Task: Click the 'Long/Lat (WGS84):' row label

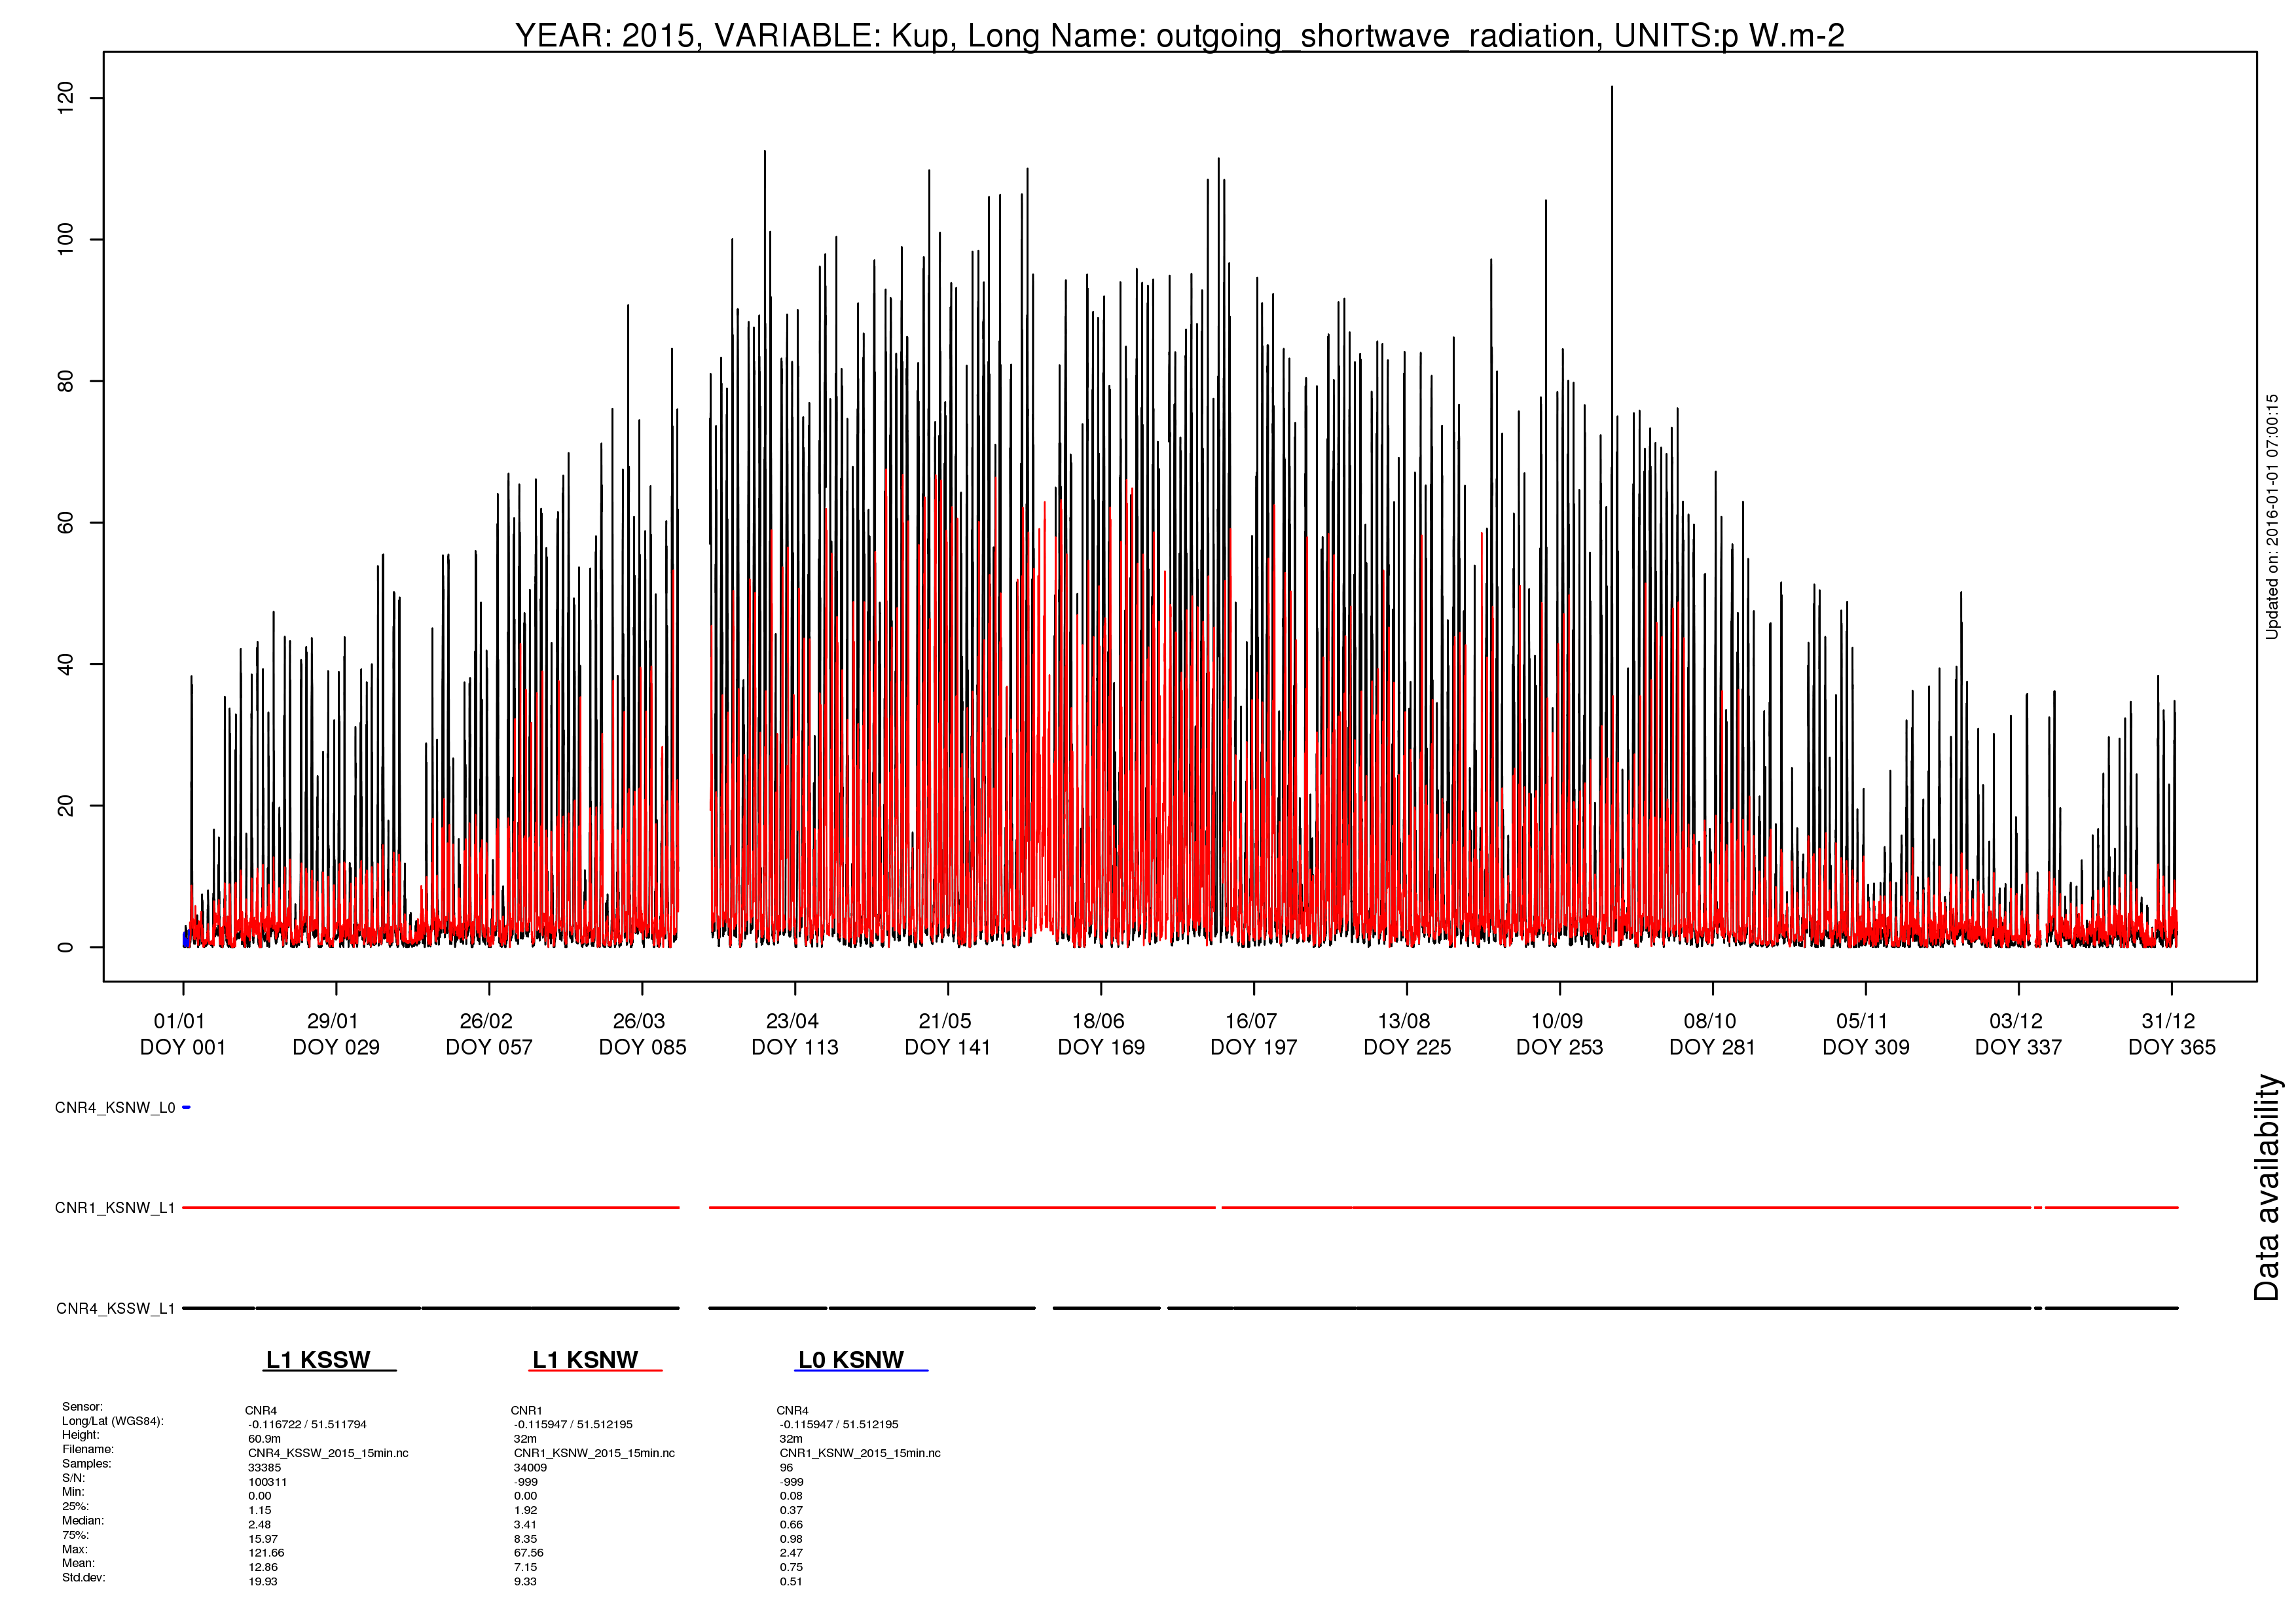Action: click(x=112, y=1421)
